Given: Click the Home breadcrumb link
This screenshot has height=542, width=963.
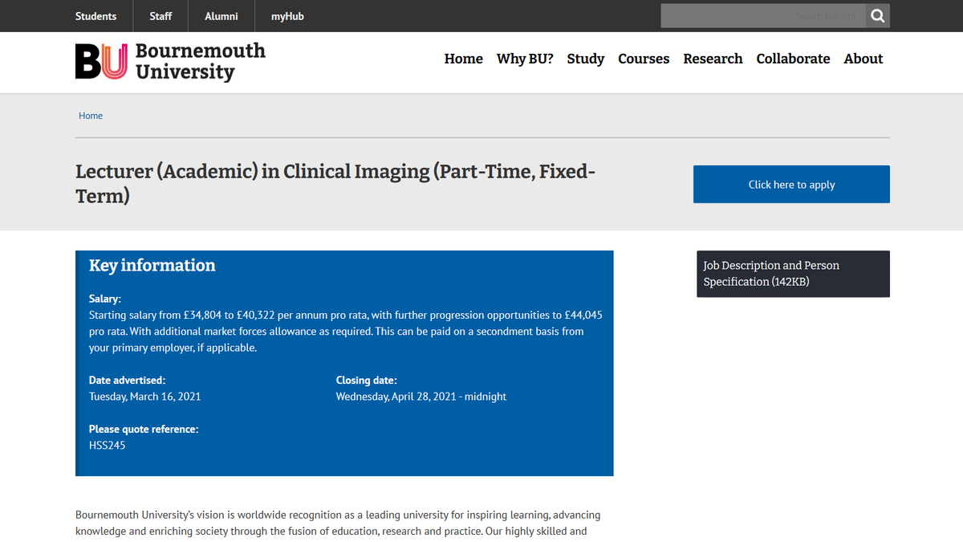Looking at the screenshot, I should [91, 115].
